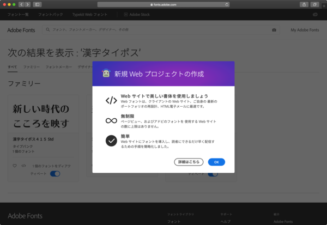The height and width of the screenshot is (225, 327).
Task: Go back with Safari's back arrow
Action: (21, 4)
